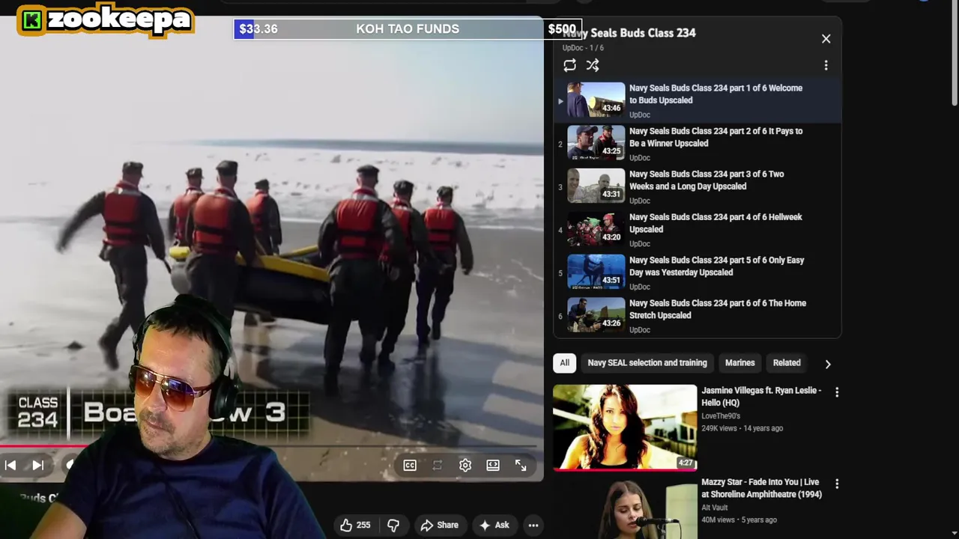Screen dimensions: 959x539
Task: Open part 5 thumbnail with 43:51 duration
Action: (596, 272)
